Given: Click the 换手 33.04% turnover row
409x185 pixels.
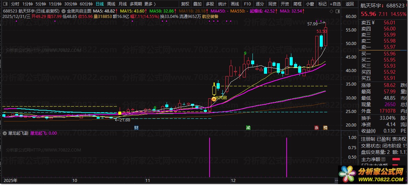Looking at the screenshot, I should 379,118.
